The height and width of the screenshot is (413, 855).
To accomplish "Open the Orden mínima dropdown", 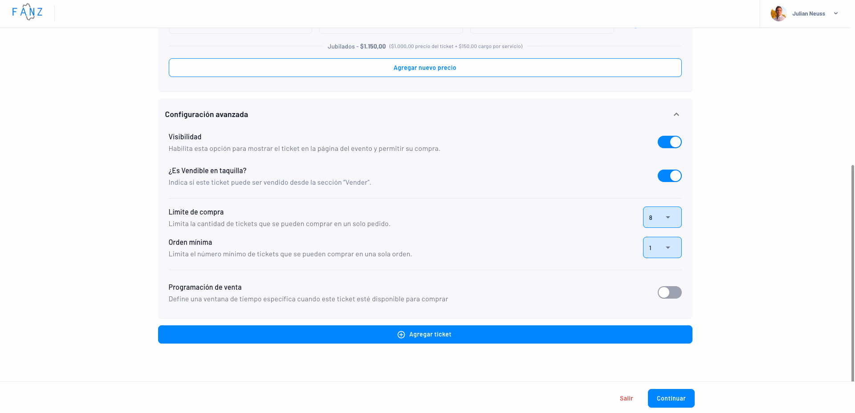I will [x=662, y=247].
